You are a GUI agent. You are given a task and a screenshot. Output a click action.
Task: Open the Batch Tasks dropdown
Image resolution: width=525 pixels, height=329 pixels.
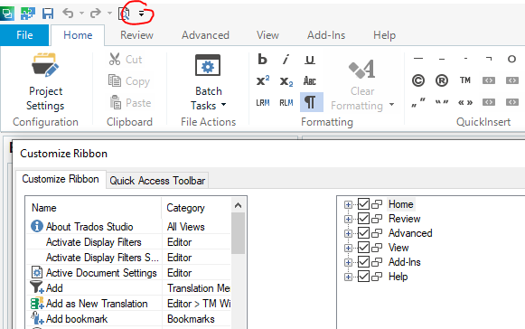tap(208, 82)
